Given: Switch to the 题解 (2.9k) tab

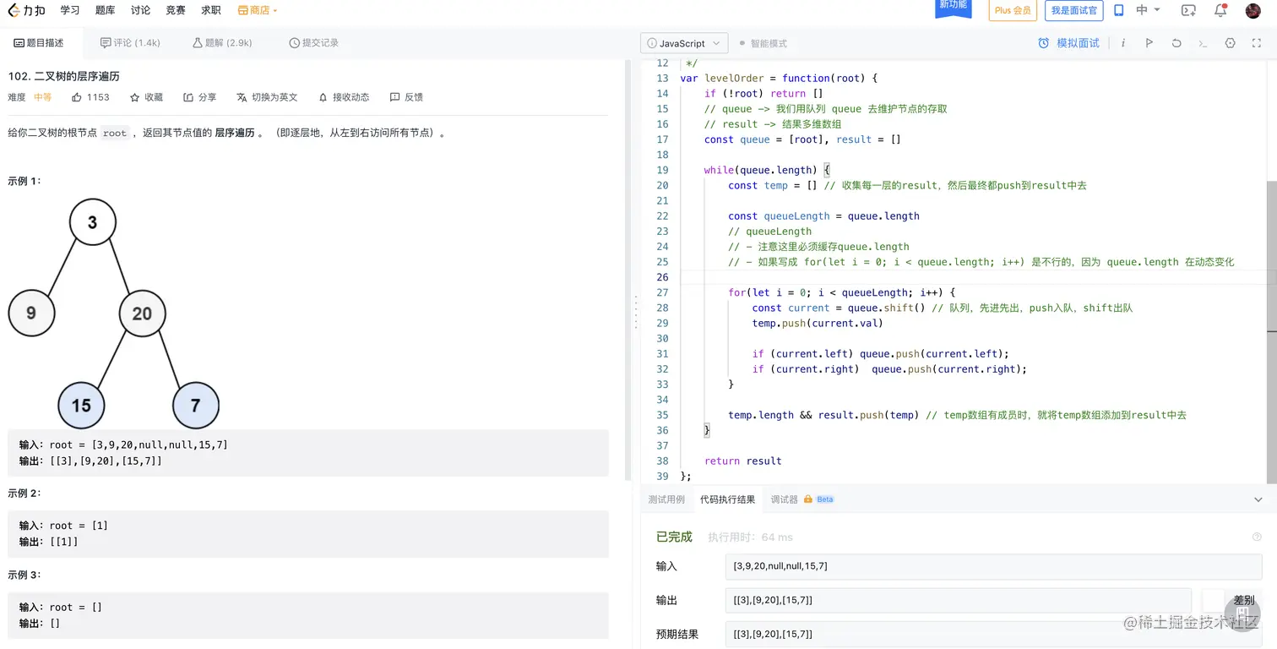Looking at the screenshot, I should click(x=222, y=42).
